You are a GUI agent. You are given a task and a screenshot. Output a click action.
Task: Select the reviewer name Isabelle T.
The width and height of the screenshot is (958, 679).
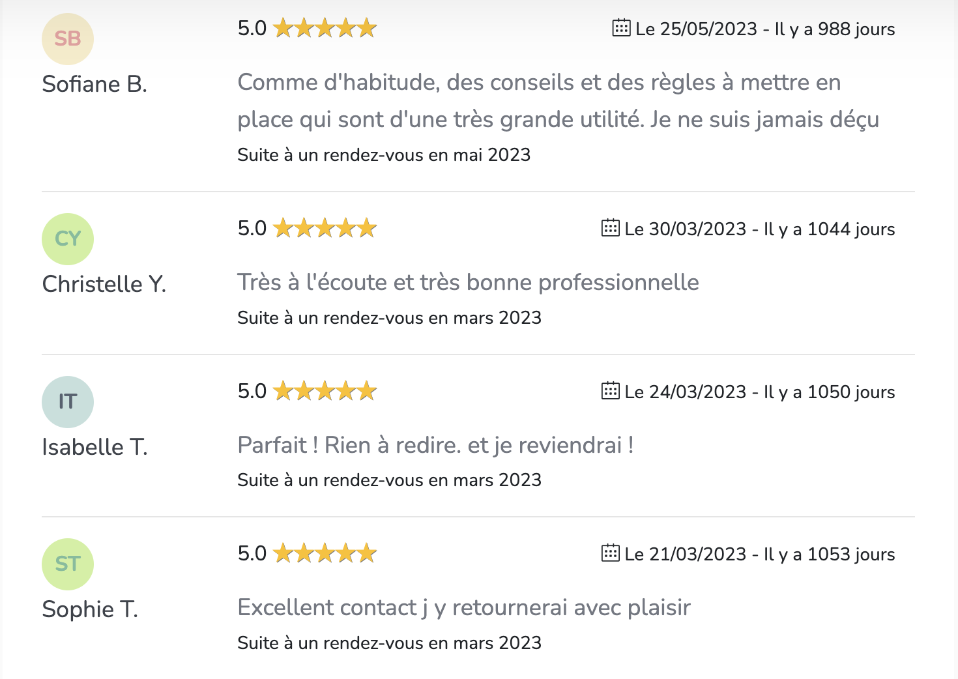pyautogui.click(x=94, y=448)
